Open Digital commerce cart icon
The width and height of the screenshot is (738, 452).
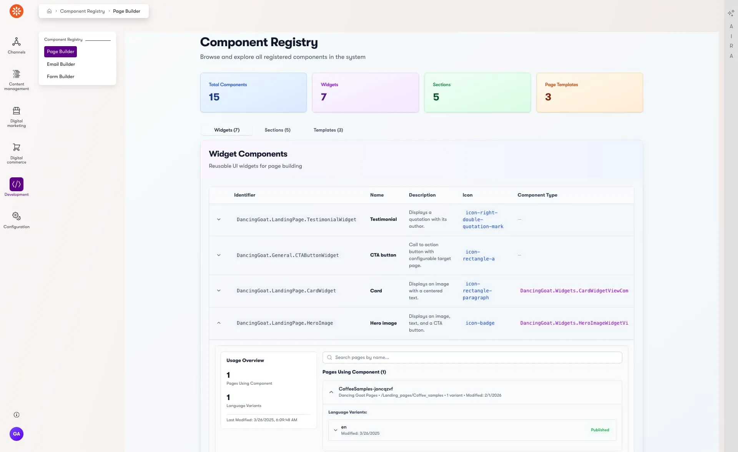[17, 147]
